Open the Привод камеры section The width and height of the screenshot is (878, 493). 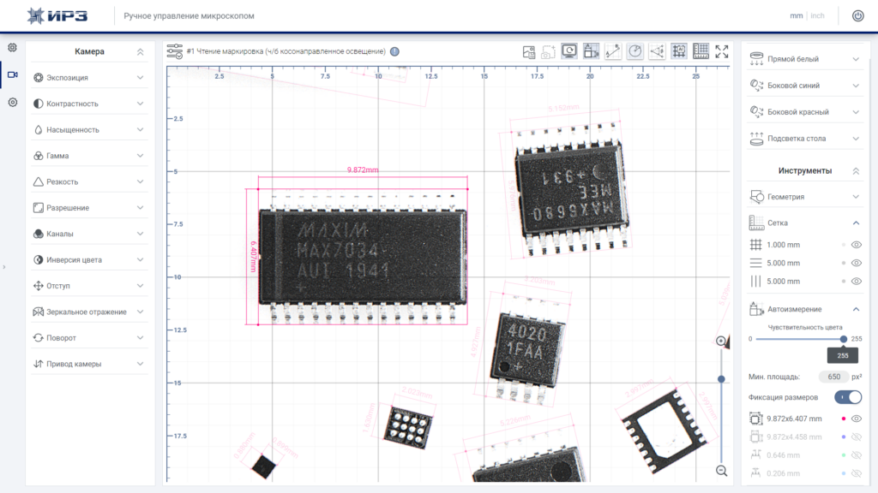(89, 364)
